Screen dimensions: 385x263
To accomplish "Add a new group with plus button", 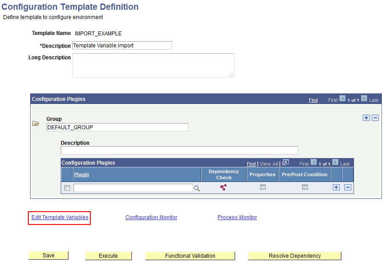I will tap(366, 118).
